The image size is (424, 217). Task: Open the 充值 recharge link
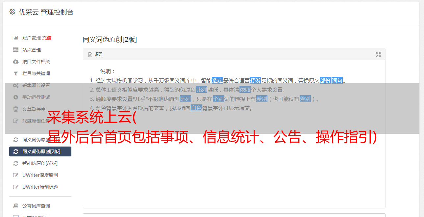click(x=47, y=38)
